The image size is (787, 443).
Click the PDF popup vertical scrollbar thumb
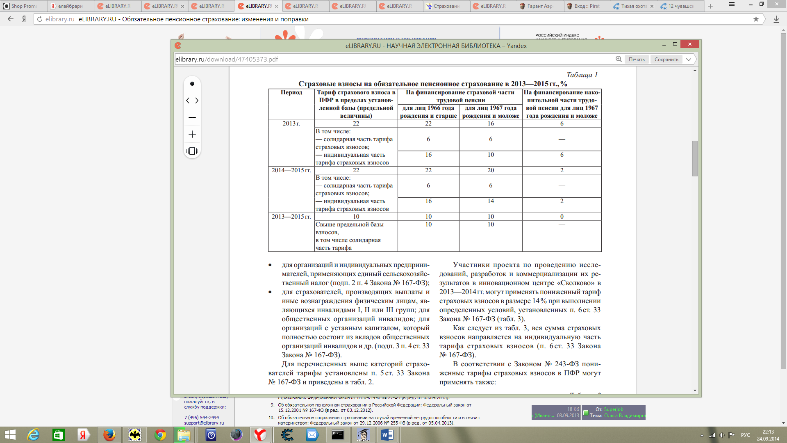click(x=695, y=158)
